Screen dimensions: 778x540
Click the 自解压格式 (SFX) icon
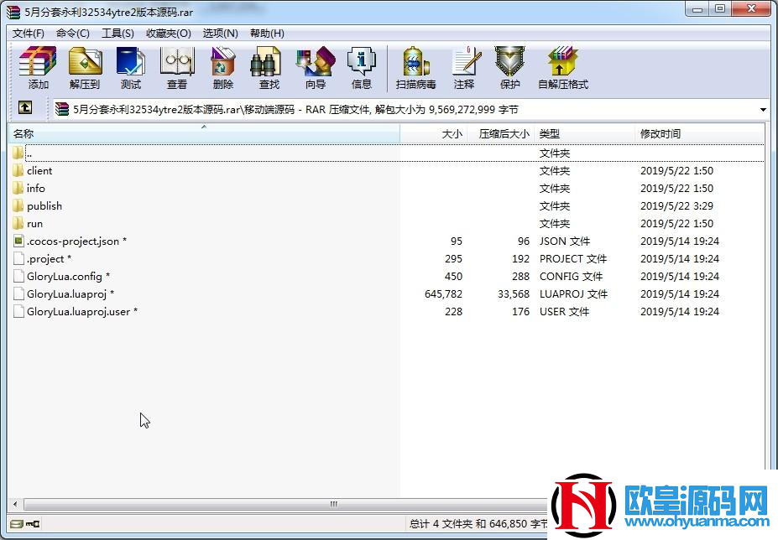point(563,68)
